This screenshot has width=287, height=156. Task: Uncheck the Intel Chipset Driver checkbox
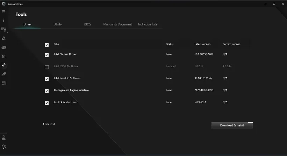click(47, 55)
